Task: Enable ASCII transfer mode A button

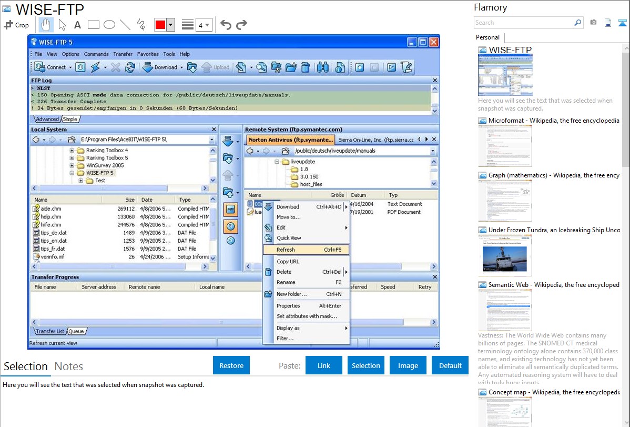Action: pos(231,241)
